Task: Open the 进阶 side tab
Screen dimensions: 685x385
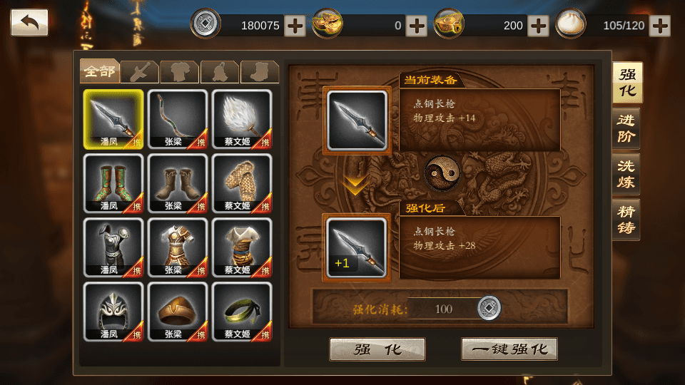Action: tap(626, 128)
